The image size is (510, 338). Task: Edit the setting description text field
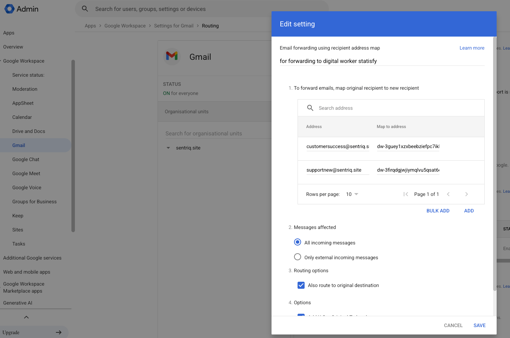(382, 61)
